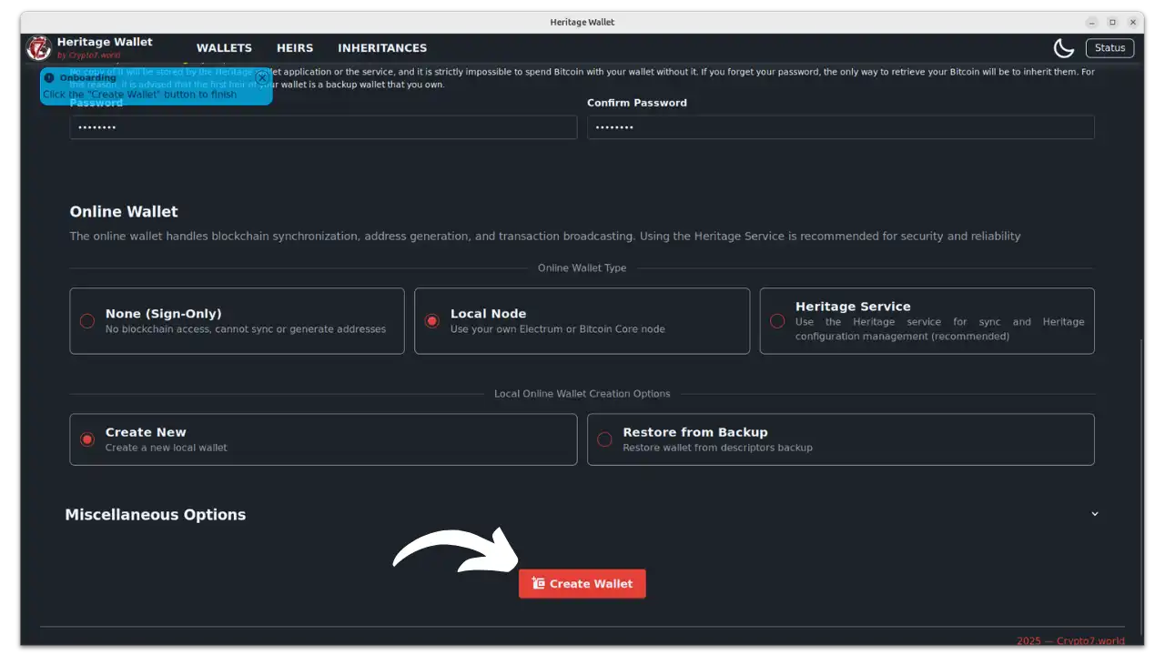Open the HEIRS section
Viewport: 1165px width, 655px height.
[x=294, y=47]
